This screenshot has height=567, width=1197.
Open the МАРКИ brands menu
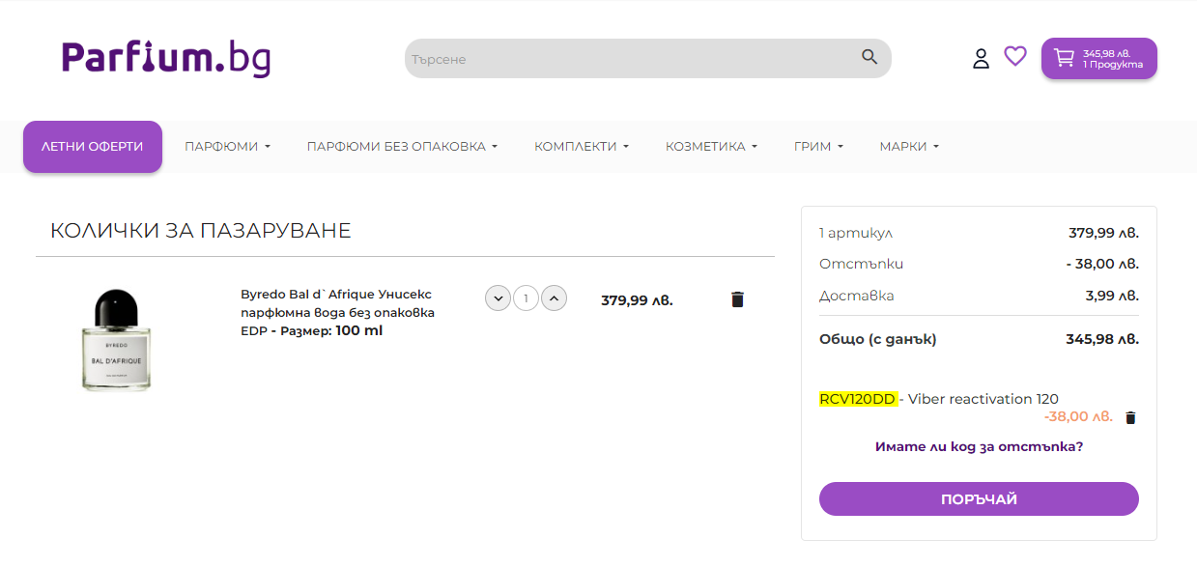(908, 147)
